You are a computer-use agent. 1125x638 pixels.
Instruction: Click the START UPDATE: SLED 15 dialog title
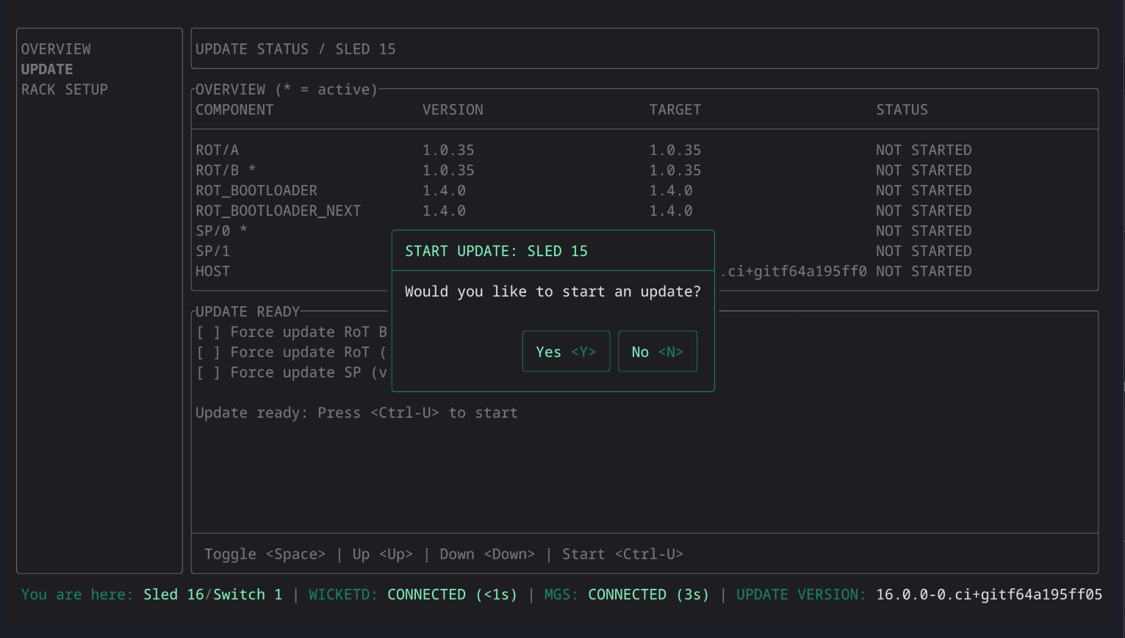[496, 251]
